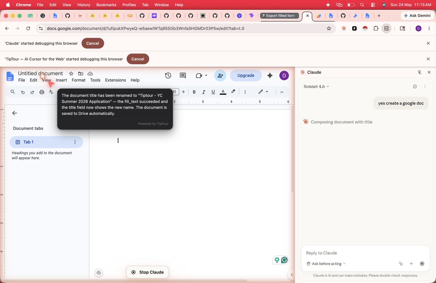Search the menus magnifier icon
This screenshot has height=283, width=436.
[12, 92]
